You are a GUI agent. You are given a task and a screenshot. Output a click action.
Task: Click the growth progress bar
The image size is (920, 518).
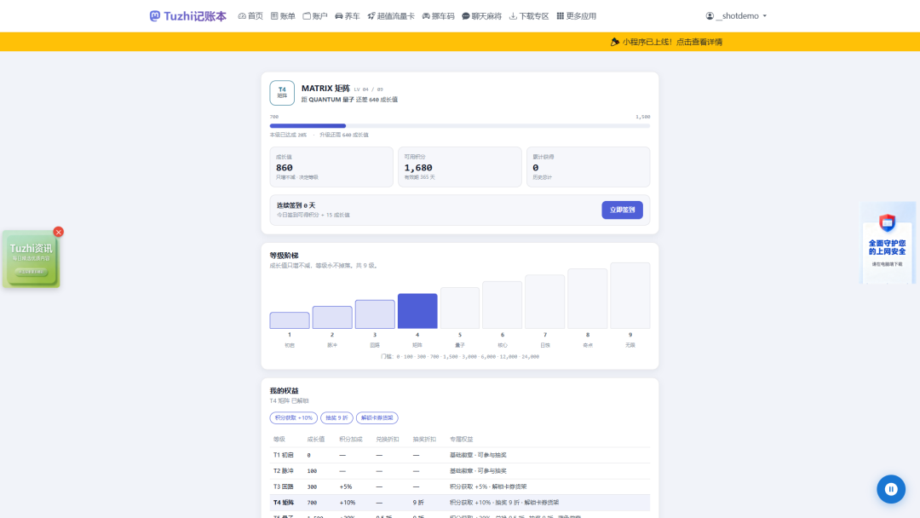point(459,125)
